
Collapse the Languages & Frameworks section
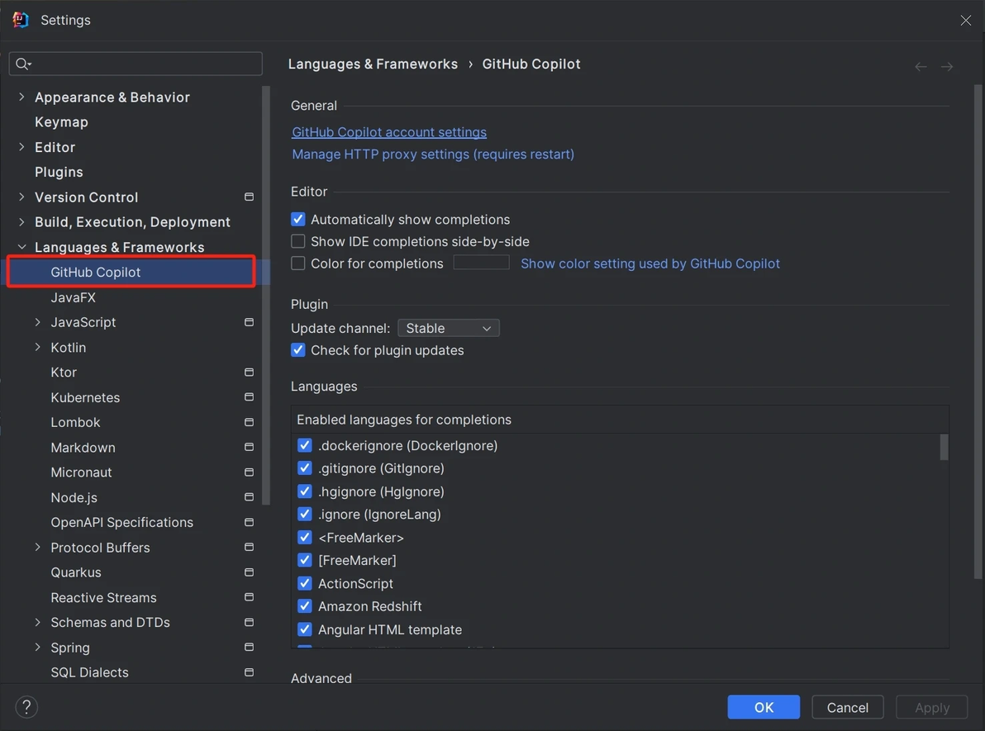click(x=21, y=247)
